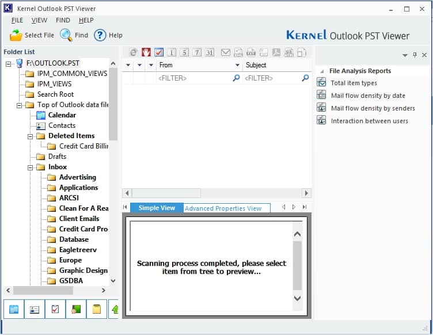This screenshot has width=433, height=335.
Task: Click the RTF export icon
Action: coord(264,52)
